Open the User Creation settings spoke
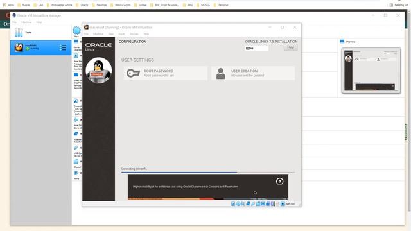This screenshot has height=231, width=411. click(253, 73)
